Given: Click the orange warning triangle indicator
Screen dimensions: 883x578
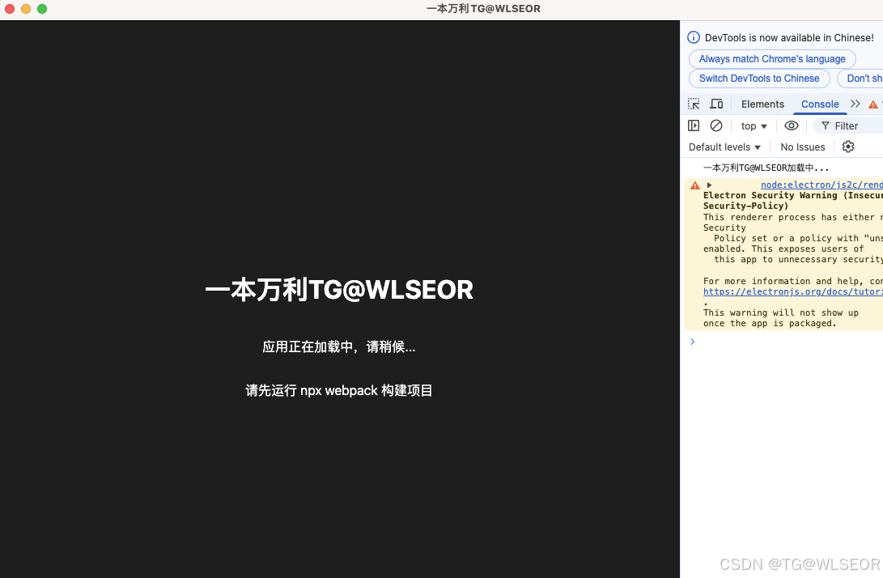Looking at the screenshot, I should tap(873, 104).
